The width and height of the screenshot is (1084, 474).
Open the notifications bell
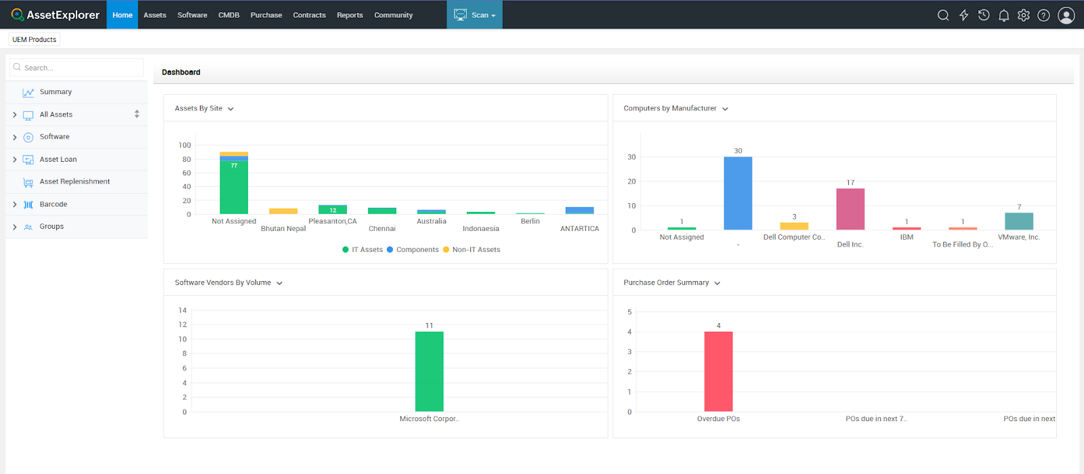click(1003, 15)
